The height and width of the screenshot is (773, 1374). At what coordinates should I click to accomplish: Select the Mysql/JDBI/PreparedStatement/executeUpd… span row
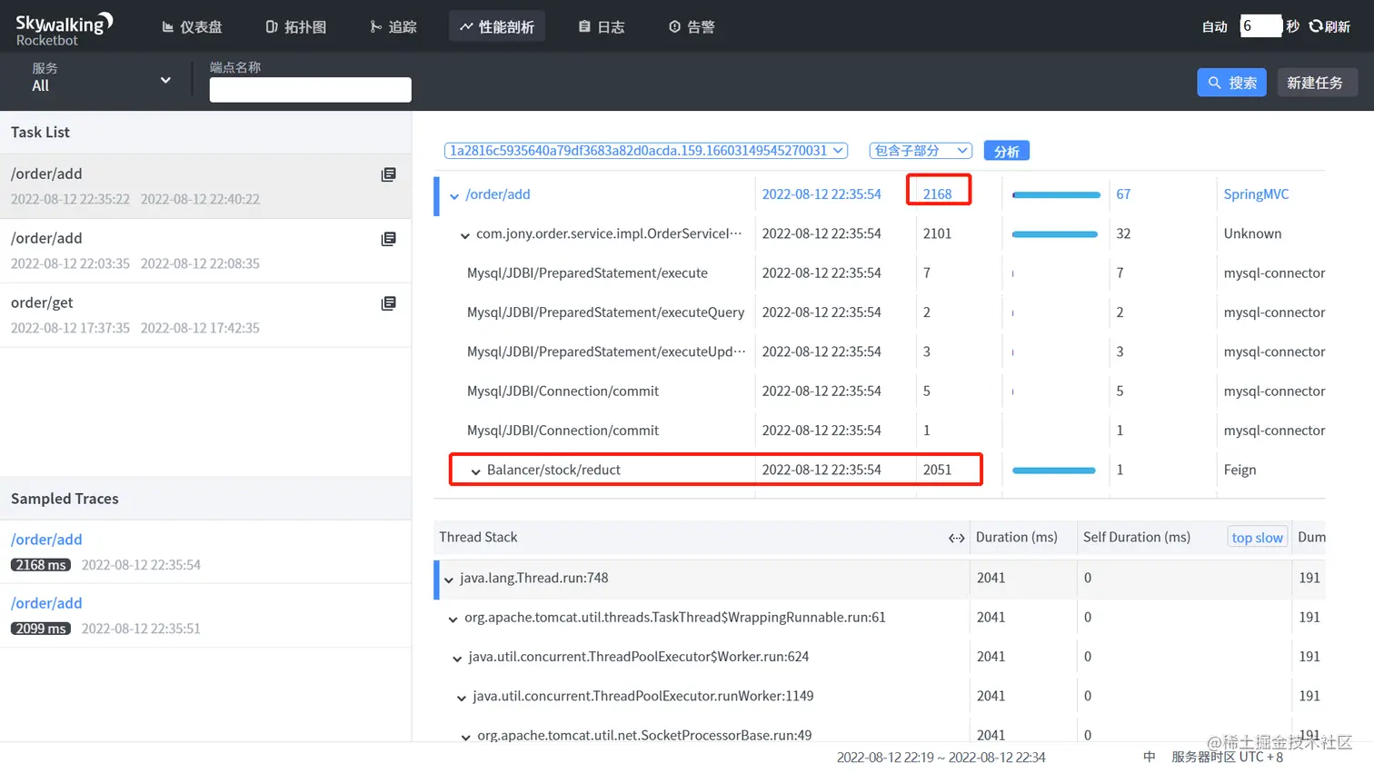click(x=880, y=352)
